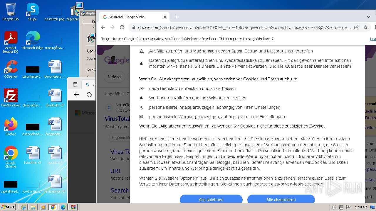This screenshot has height=211, width=376.
Task: Open Internet Explorer from the taskbar
Action: [x=23, y=207]
